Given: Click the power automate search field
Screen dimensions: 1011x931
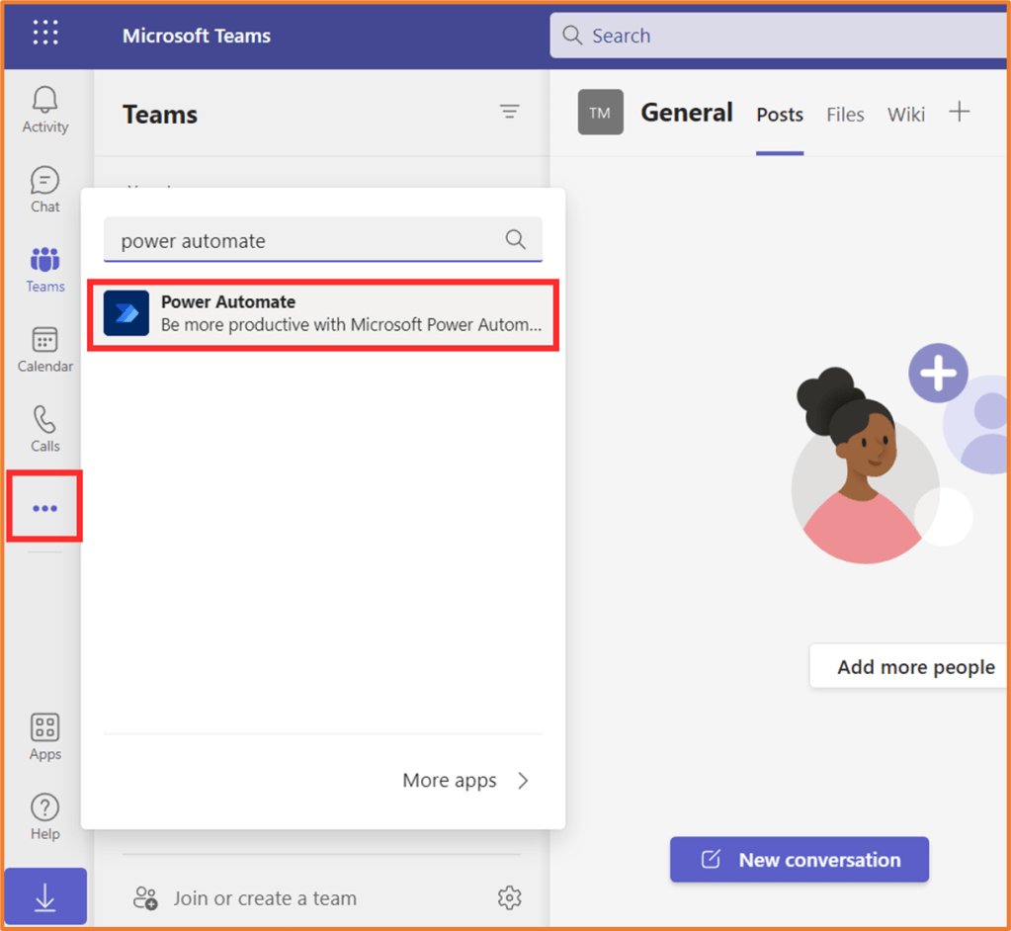Looking at the screenshot, I should [306, 240].
